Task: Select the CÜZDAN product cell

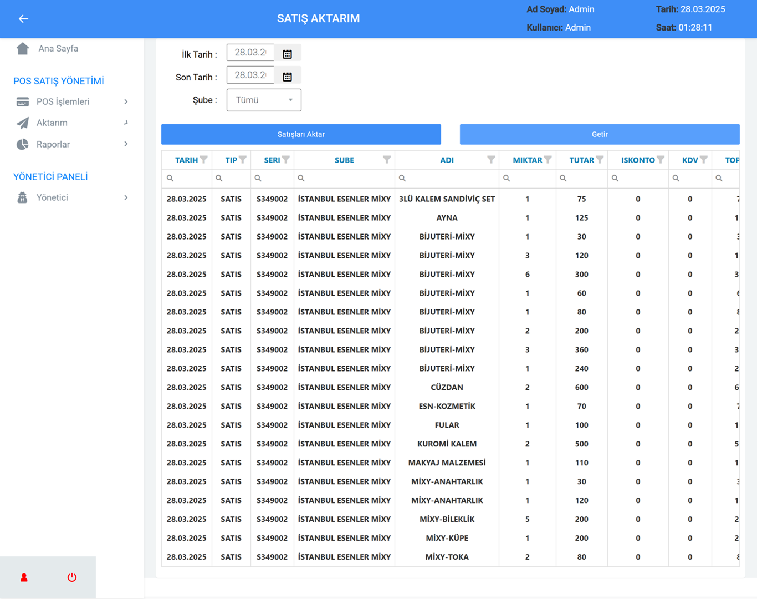Action: click(x=447, y=388)
